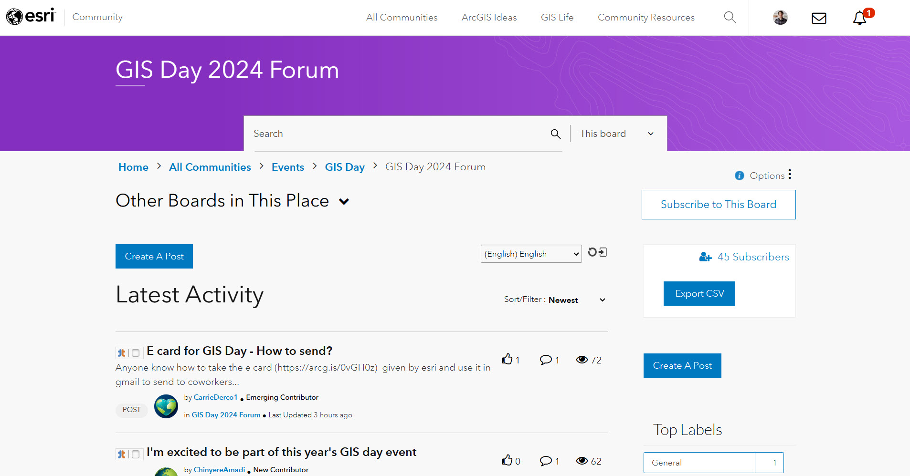910x476 pixels.
Task: Click the refresh translation icon near the language selector
Action: point(592,252)
